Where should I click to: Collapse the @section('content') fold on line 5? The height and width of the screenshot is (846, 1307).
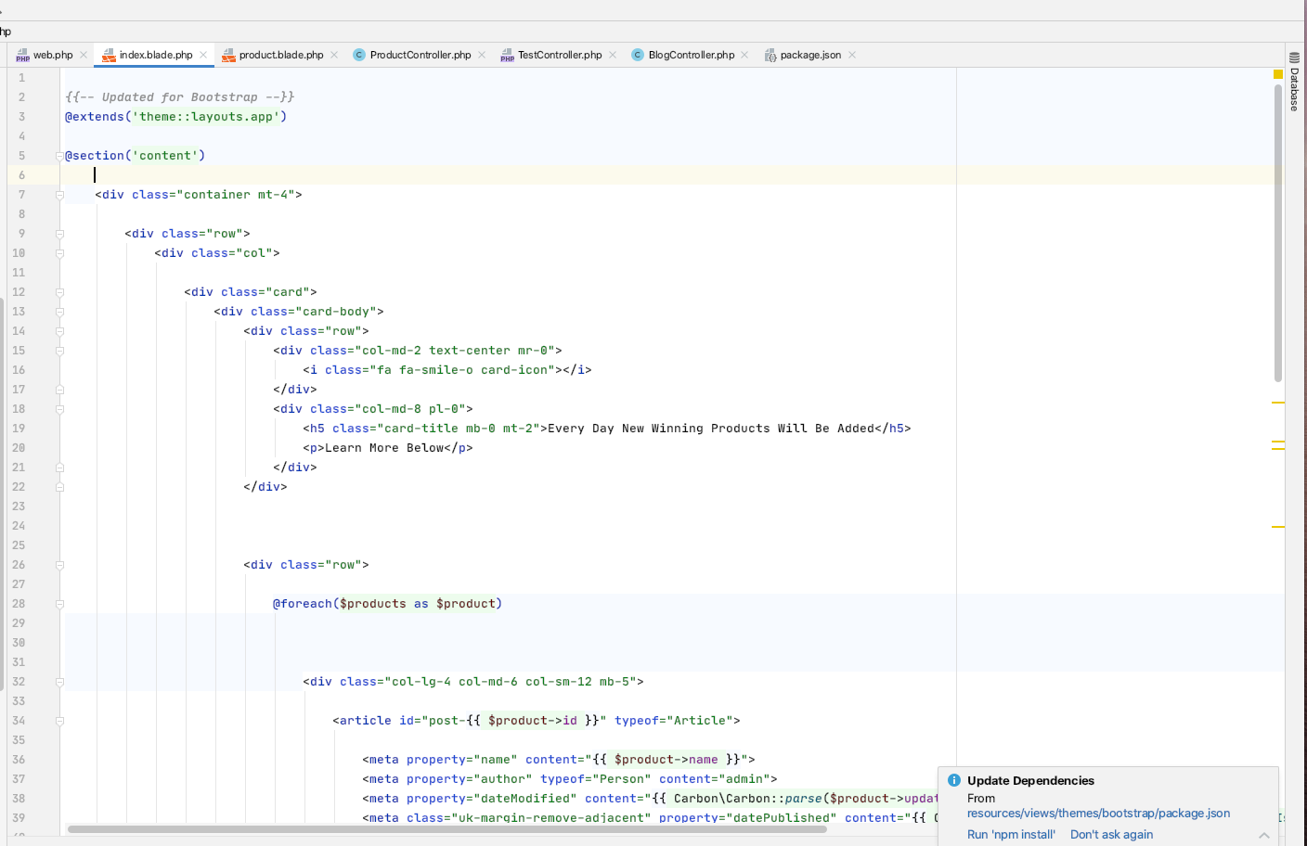pyautogui.click(x=59, y=156)
